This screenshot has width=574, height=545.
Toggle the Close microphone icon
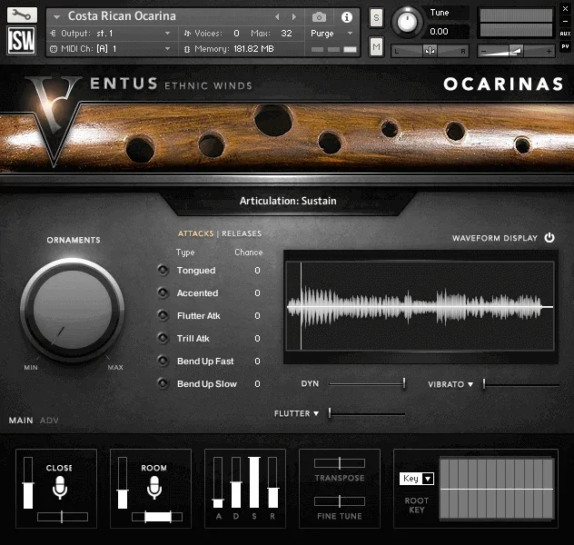tap(60, 488)
